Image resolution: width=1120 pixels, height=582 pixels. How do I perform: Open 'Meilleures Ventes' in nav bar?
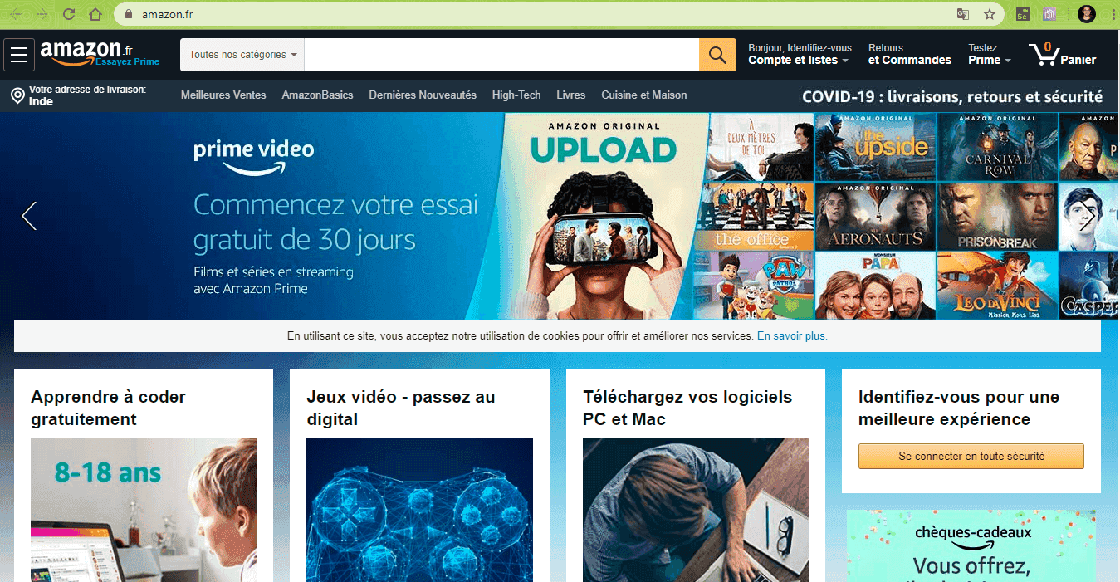point(223,95)
